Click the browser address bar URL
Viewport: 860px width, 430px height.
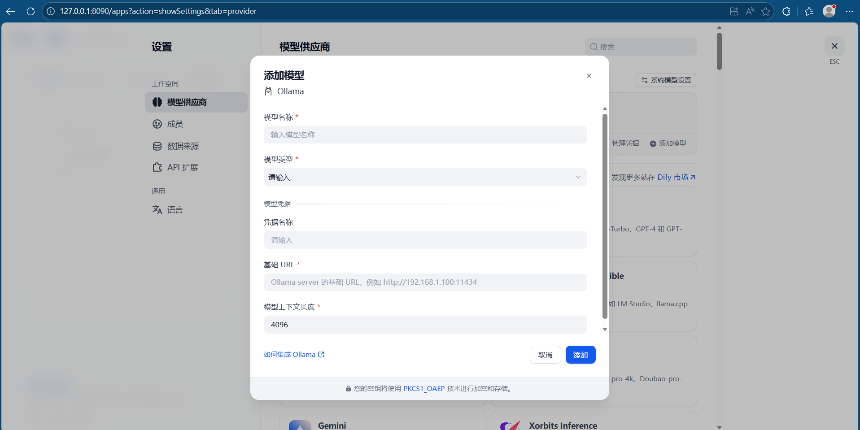pyautogui.click(x=158, y=11)
